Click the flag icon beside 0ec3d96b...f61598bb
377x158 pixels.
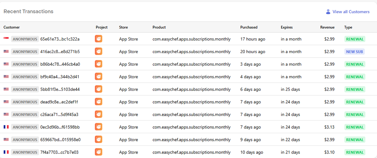6,127
